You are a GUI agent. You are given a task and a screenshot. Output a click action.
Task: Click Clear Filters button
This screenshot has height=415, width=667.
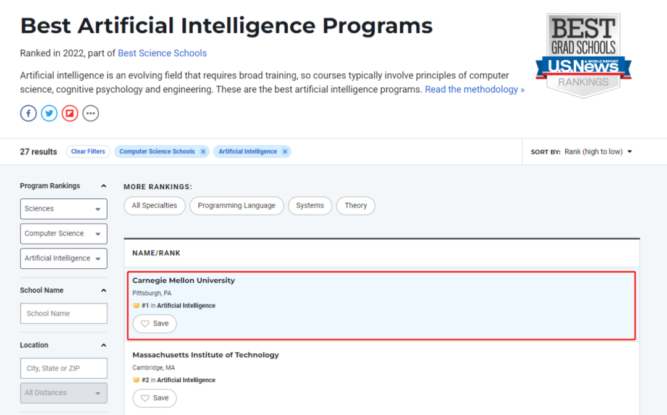tap(88, 152)
